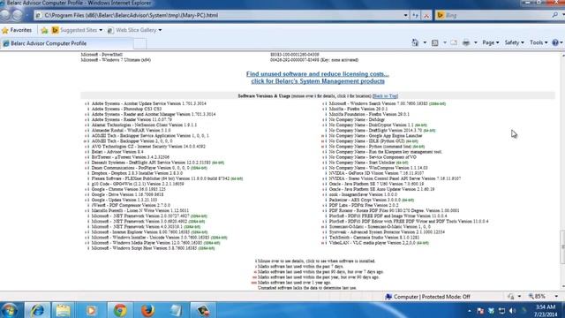Click the Windows 7 Ultimate (x64) license entry
Screen dimensions: 565x318
click(x=116, y=60)
